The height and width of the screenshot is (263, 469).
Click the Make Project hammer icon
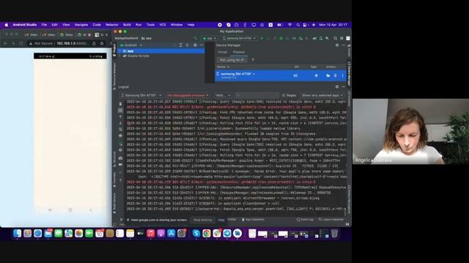click(196, 39)
